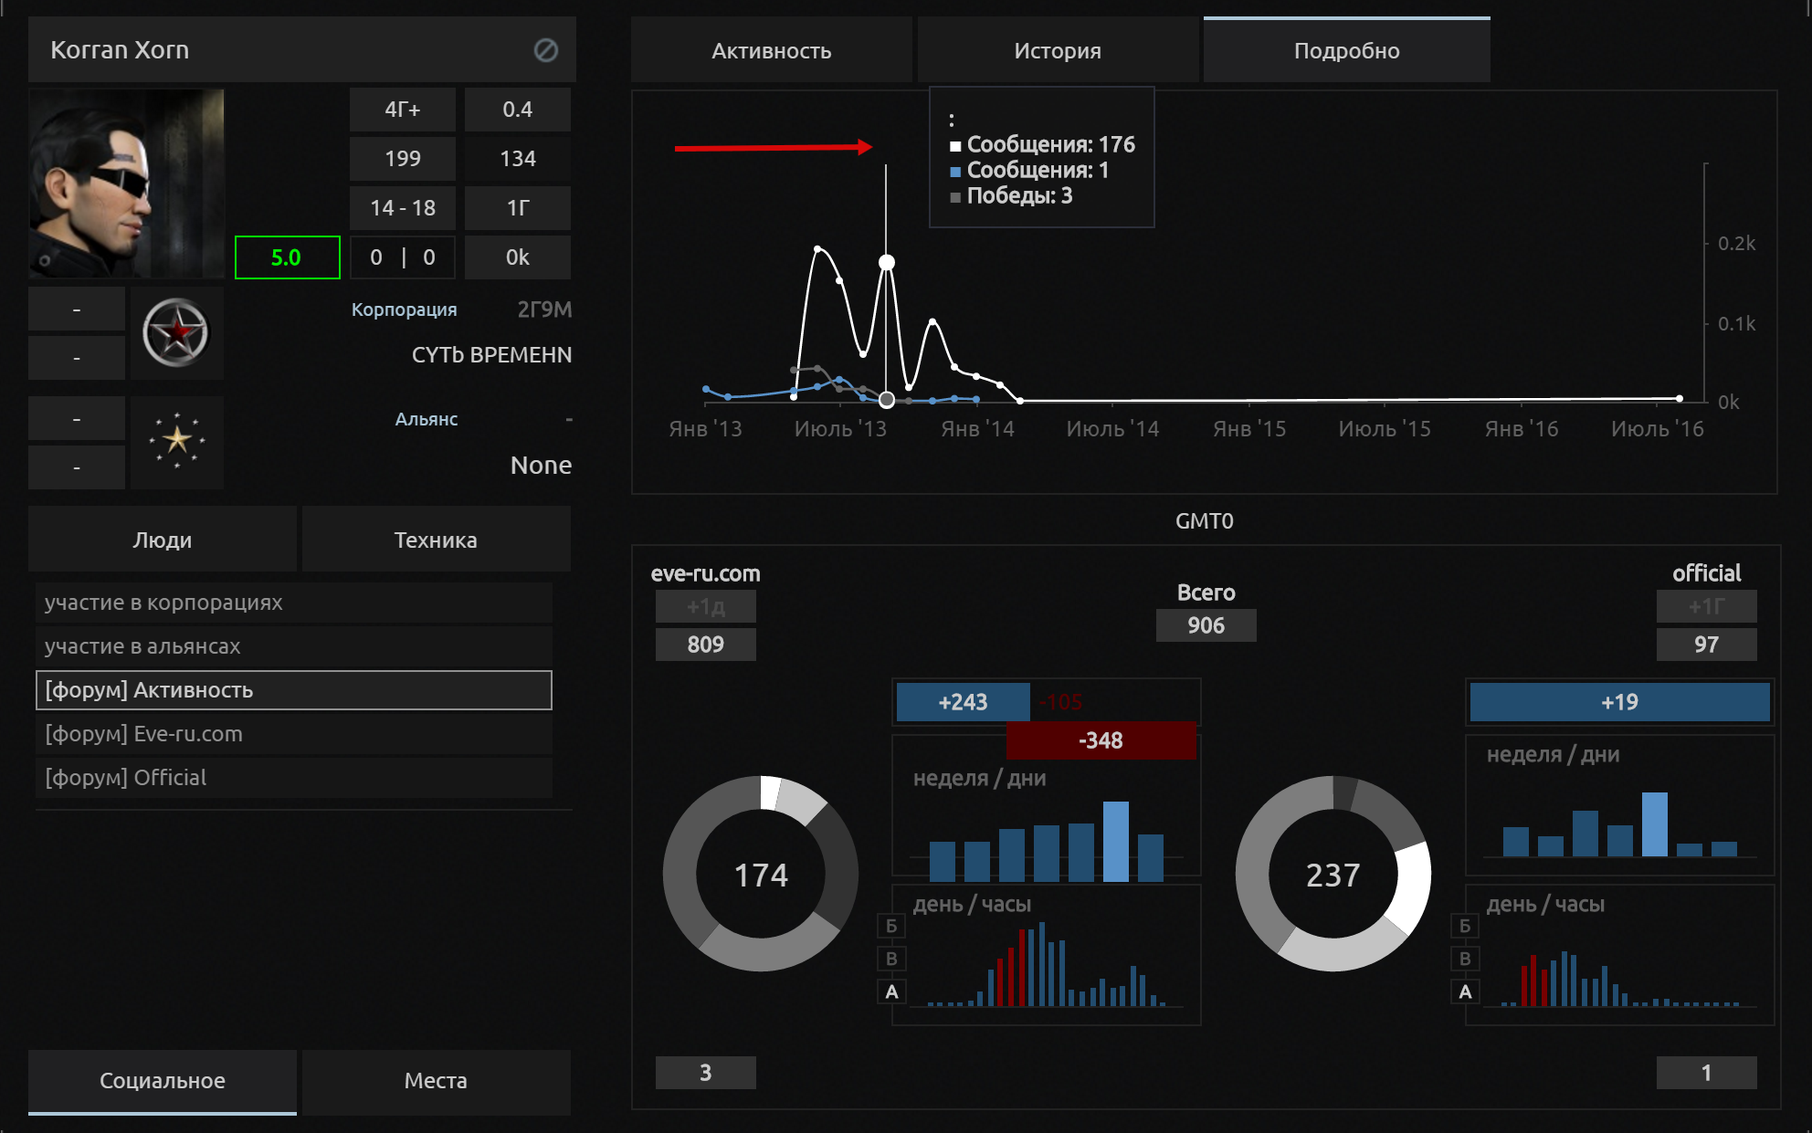Click the 14 - 18 stat cell

pyautogui.click(x=402, y=208)
